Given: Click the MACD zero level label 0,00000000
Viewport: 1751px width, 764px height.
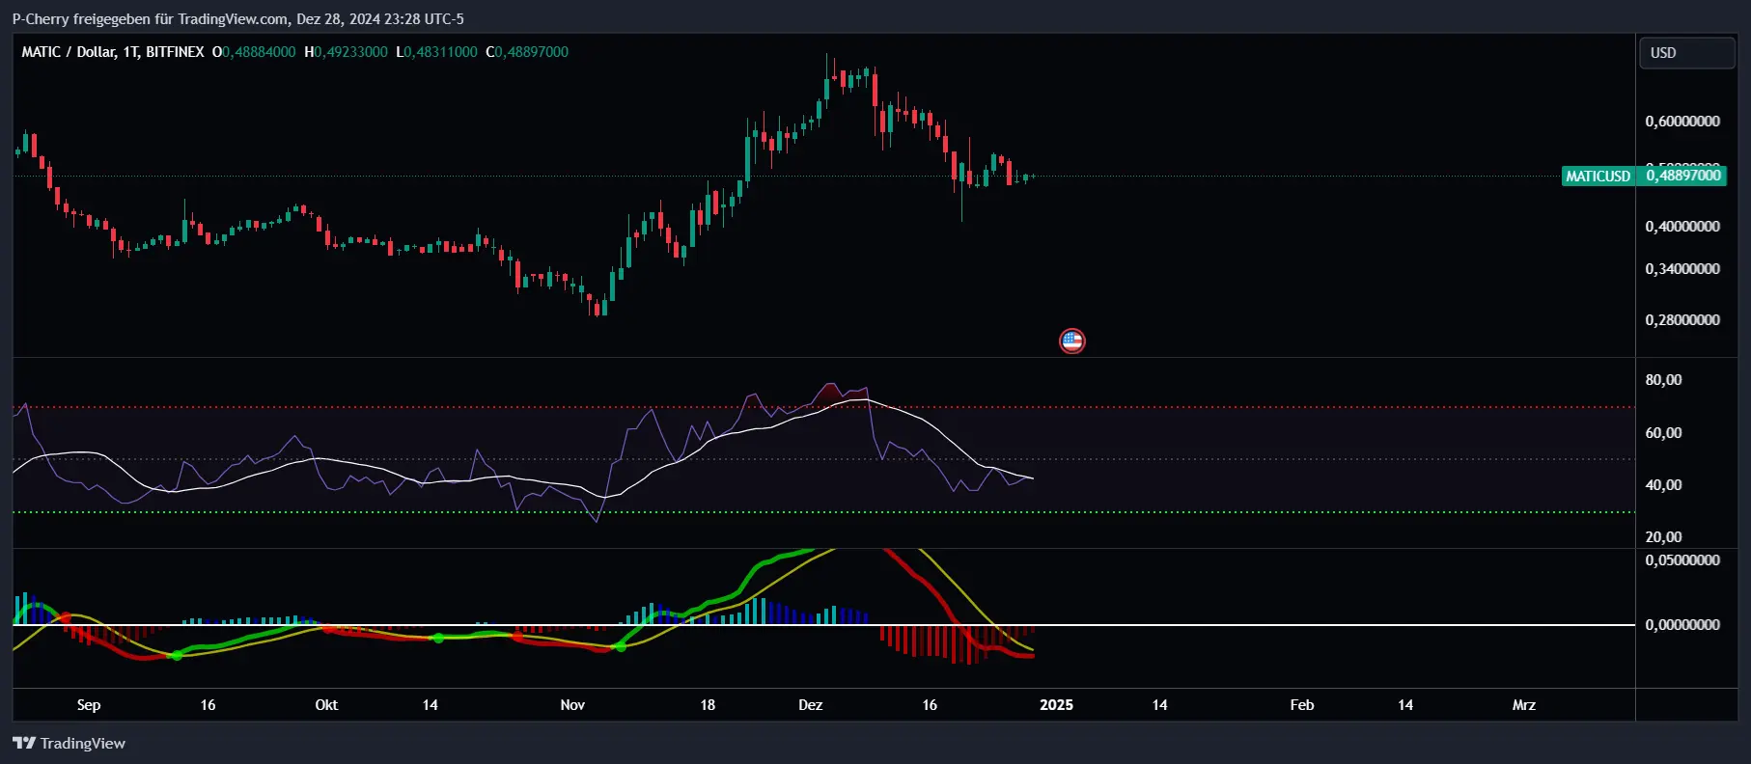Looking at the screenshot, I should tap(1682, 625).
